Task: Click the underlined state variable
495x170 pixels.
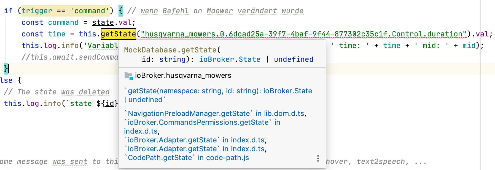Action: [103, 22]
